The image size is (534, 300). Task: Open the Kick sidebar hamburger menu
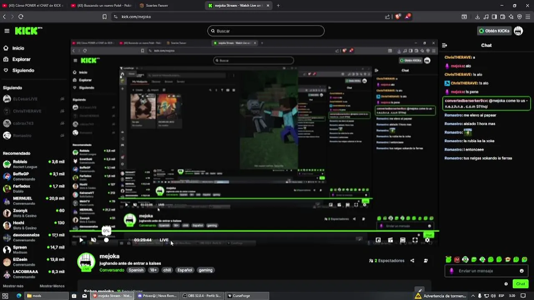coord(7,31)
